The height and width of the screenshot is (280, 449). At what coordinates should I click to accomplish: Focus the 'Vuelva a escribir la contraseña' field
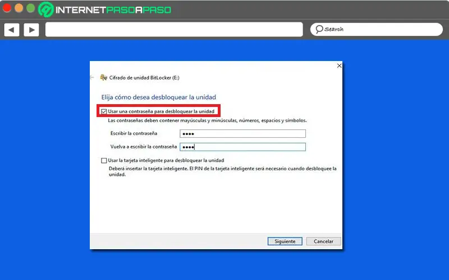point(242,147)
